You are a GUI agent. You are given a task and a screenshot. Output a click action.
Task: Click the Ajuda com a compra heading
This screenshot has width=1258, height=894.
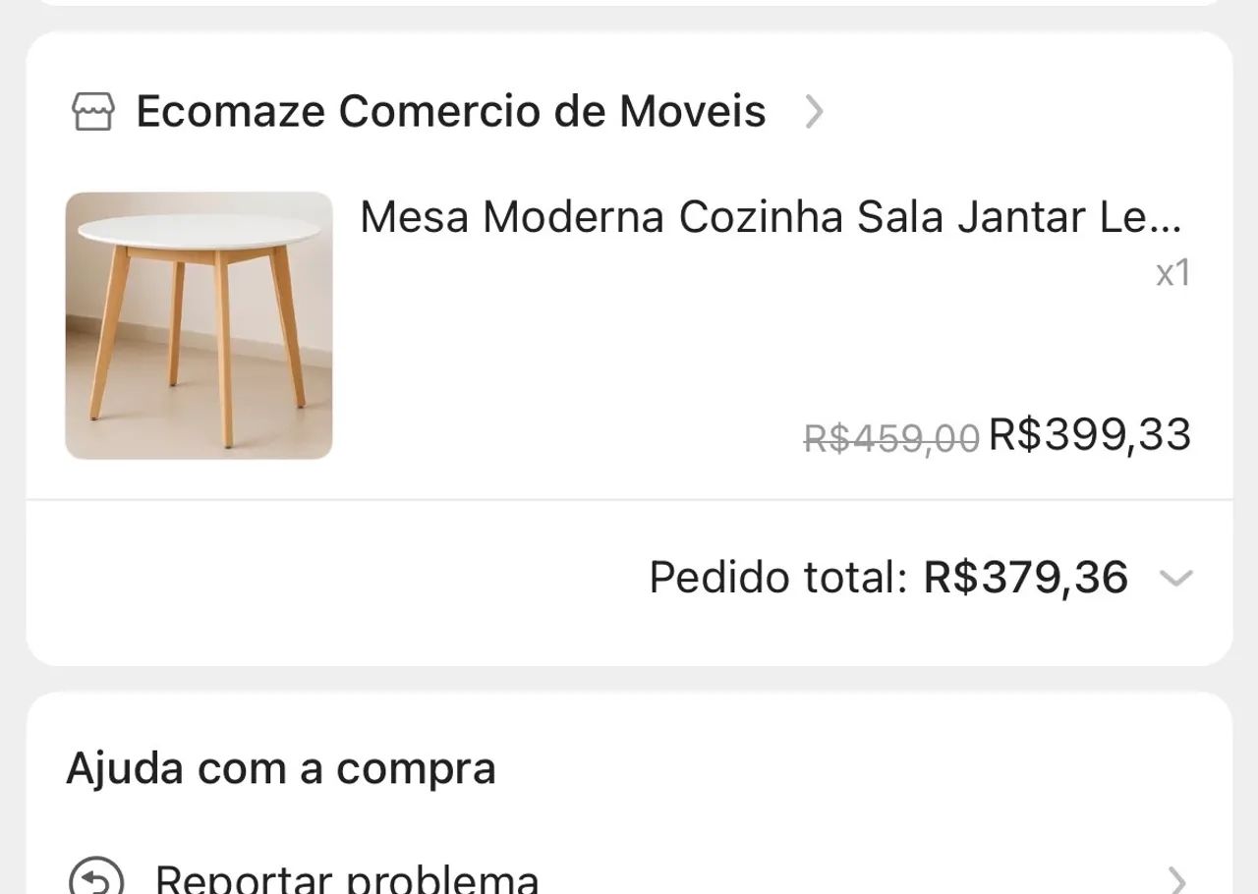click(281, 768)
